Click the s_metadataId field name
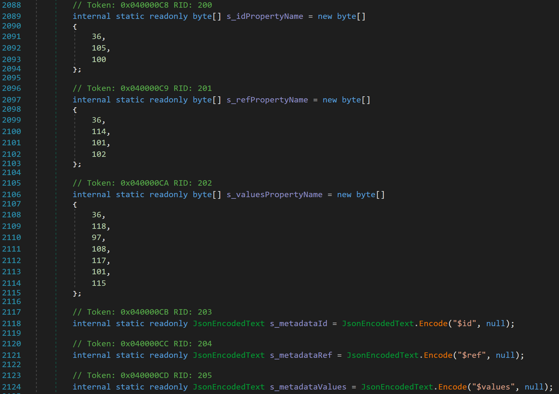This screenshot has height=394, width=559. click(298, 324)
